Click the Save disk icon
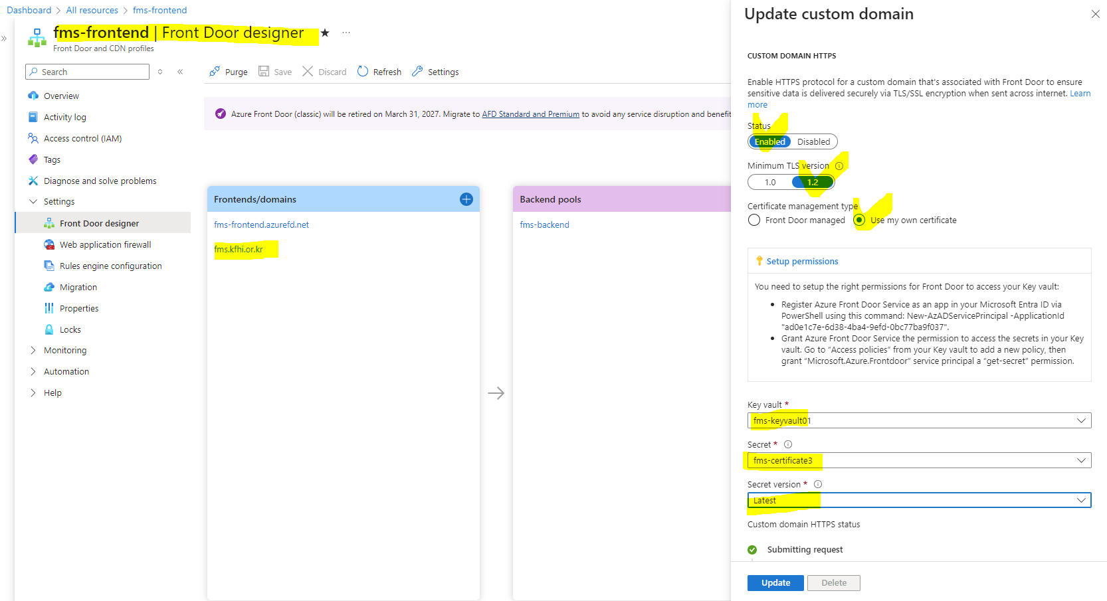This screenshot has height=601, width=1107. [264, 71]
